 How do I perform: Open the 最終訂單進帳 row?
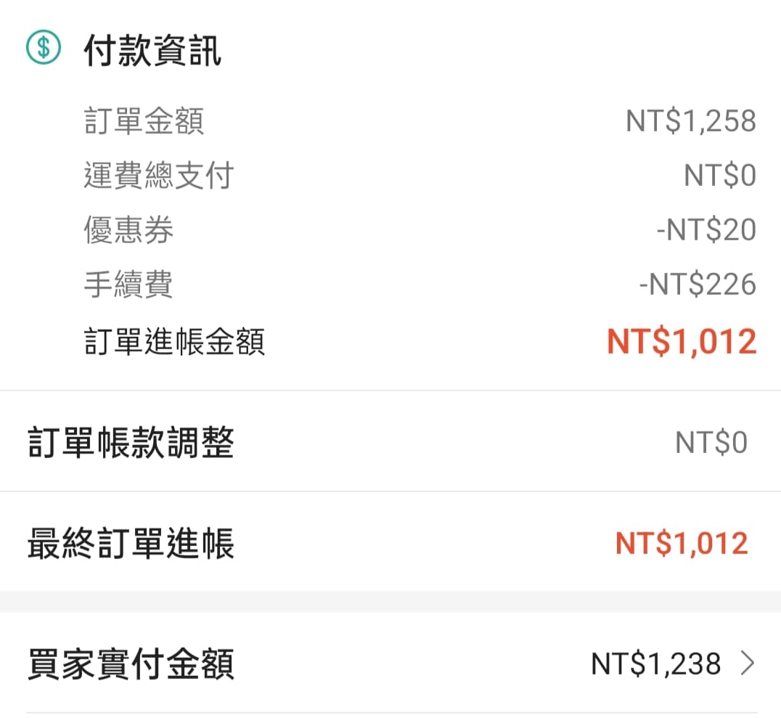pyautogui.click(x=390, y=542)
